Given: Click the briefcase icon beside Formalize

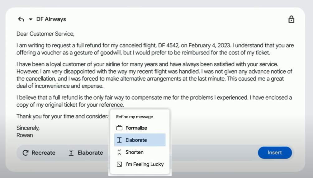Looking at the screenshot, I should [x=119, y=128].
